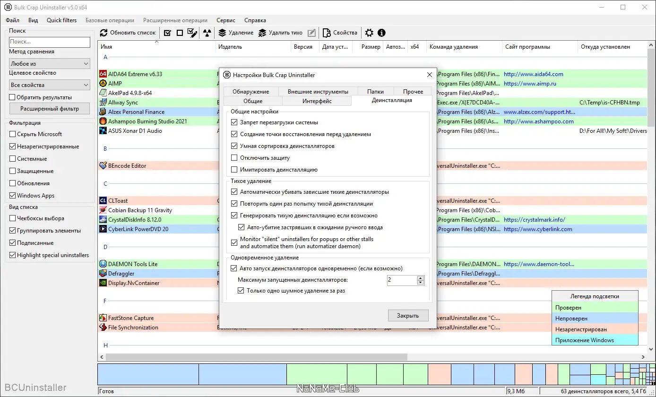Click the Ashampoo Burning Studio 2021 icon

(104, 121)
